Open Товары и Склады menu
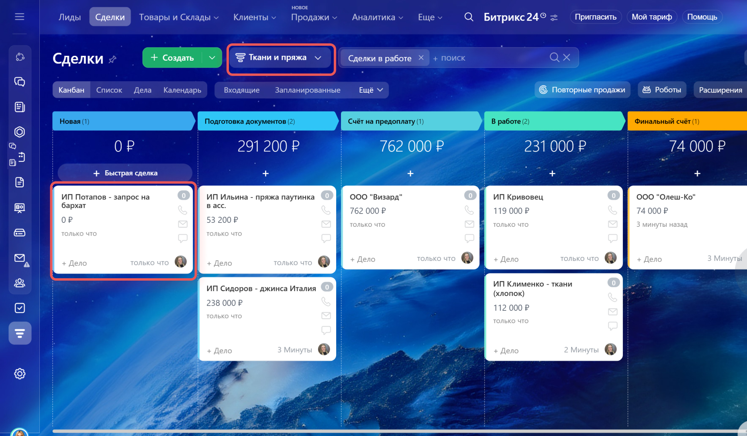Image resolution: width=747 pixels, height=436 pixels. [x=179, y=17]
